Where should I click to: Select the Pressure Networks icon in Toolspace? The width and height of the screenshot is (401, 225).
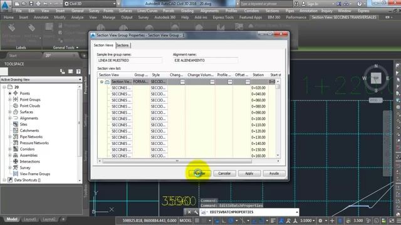tap(16, 143)
